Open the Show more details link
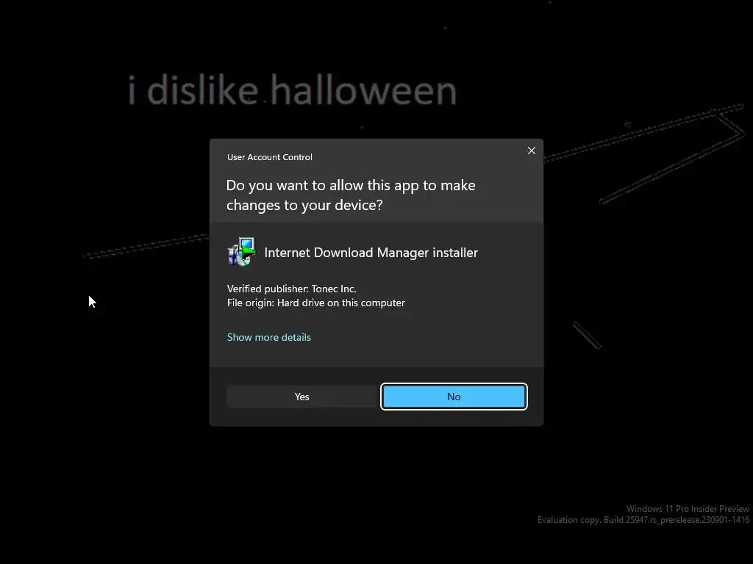The width and height of the screenshot is (753, 564). coord(269,337)
